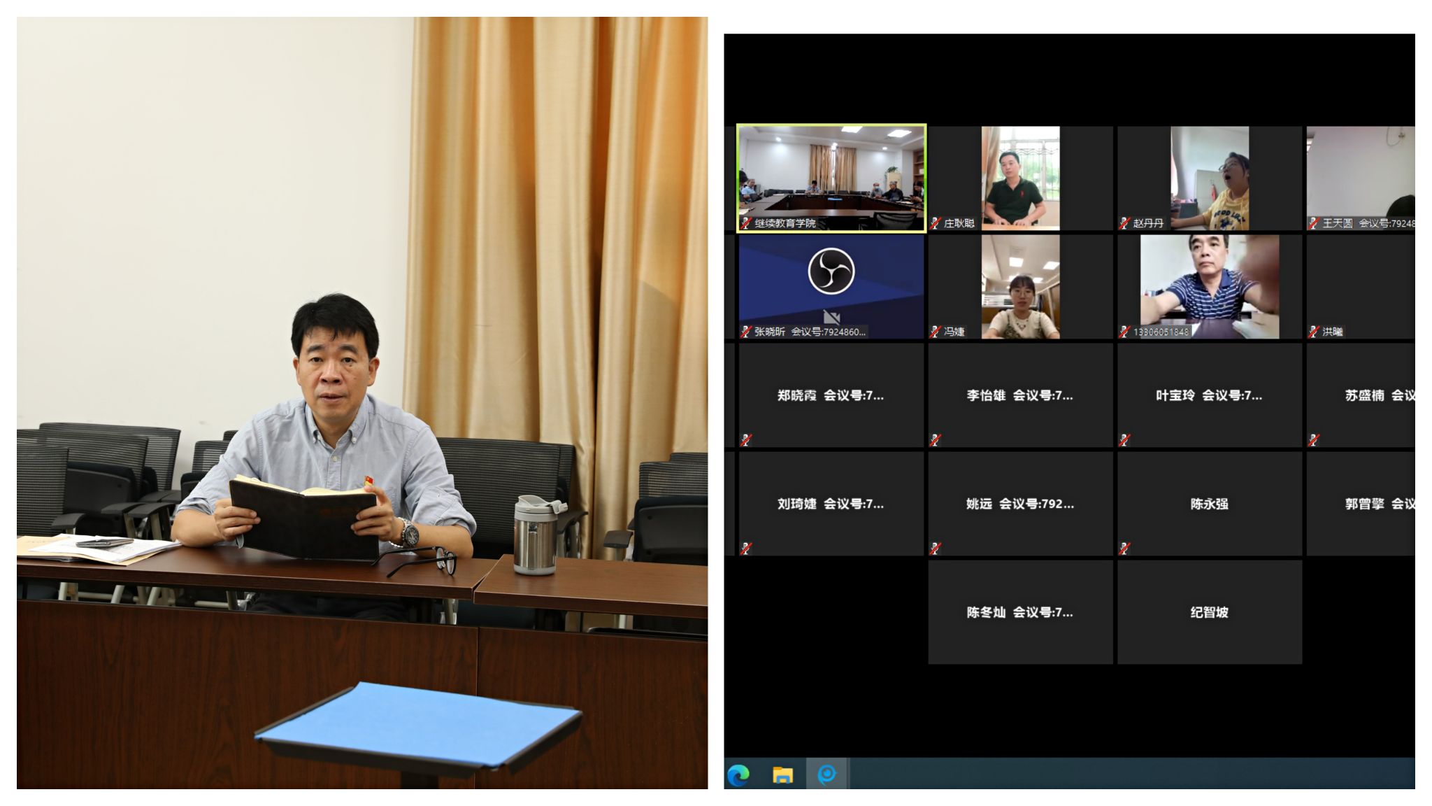Screen dimensions: 1432x806
Task: Click muted mic icon beside 洪曦
Action: coord(1314,332)
